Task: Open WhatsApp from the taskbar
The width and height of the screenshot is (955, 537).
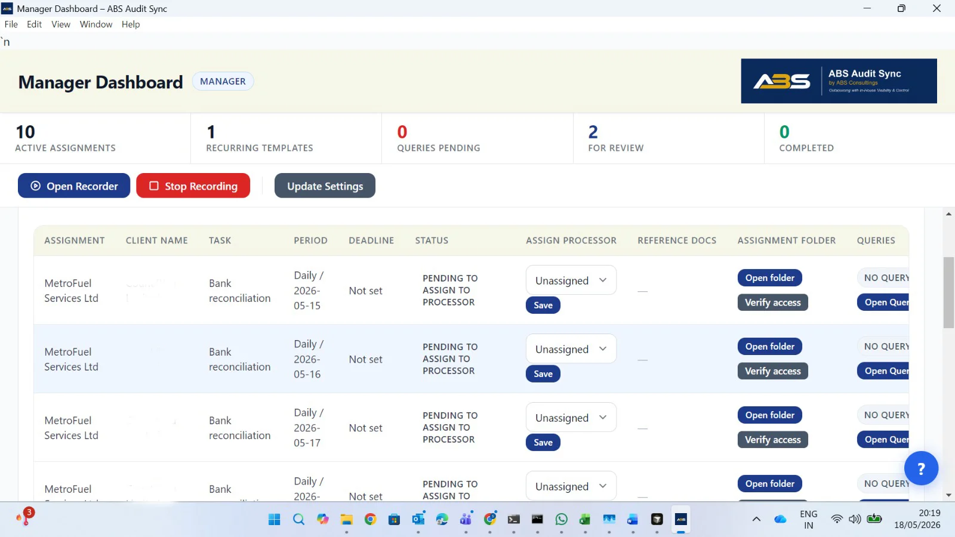Action: coord(561,520)
